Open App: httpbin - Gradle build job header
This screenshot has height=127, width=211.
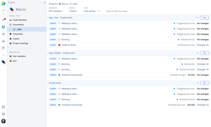[x=62, y=53]
